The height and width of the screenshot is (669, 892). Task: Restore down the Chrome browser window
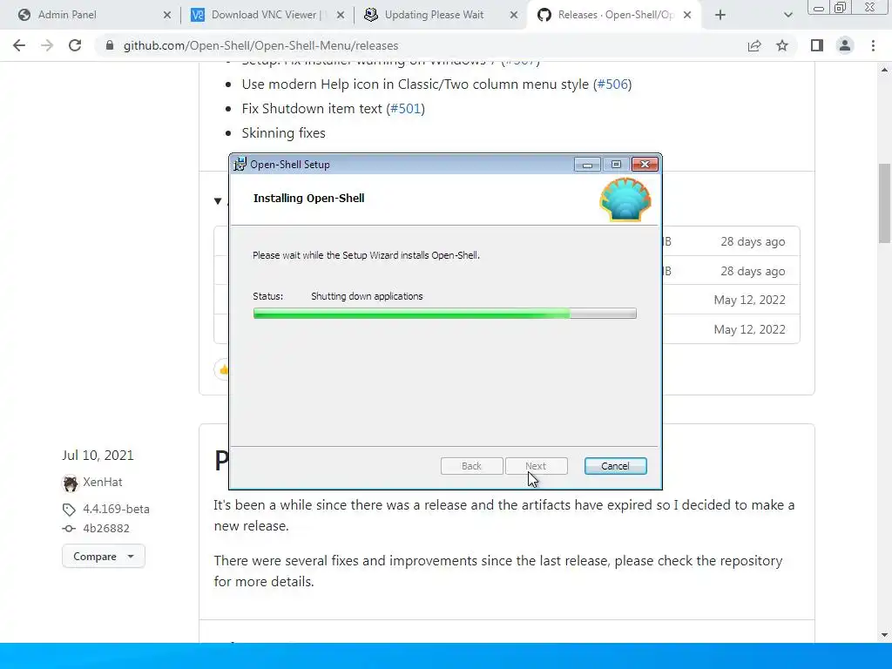[840, 8]
